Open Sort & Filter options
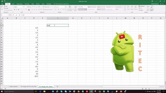Image resolution: width=166 pixels, height=93 pixels. (x=148, y=9)
